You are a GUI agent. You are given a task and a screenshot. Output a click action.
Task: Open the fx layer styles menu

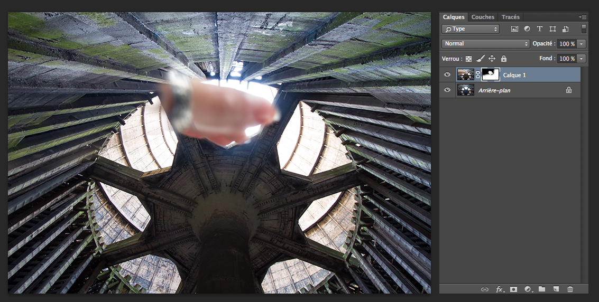click(x=500, y=289)
